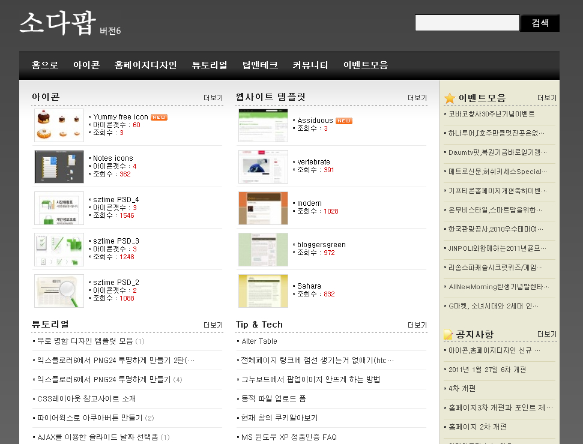The image size is (583, 444).
Task: Go to 홈페이지디자인 in the navigation bar
Action: click(145, 65)
